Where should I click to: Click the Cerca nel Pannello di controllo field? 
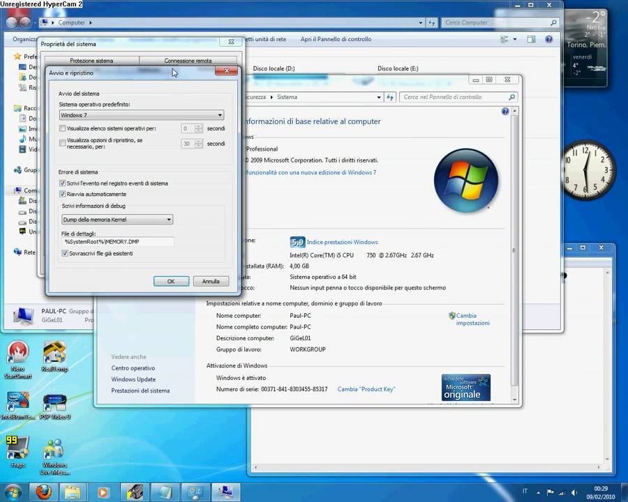click(454, 97)
